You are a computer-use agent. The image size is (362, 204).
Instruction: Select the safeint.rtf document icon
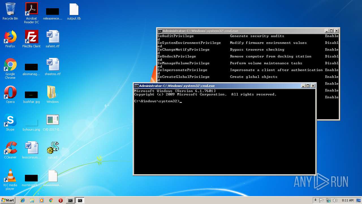[53, 39]
